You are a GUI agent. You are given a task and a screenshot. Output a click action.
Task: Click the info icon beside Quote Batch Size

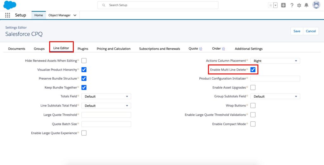(x=78, y=124)
